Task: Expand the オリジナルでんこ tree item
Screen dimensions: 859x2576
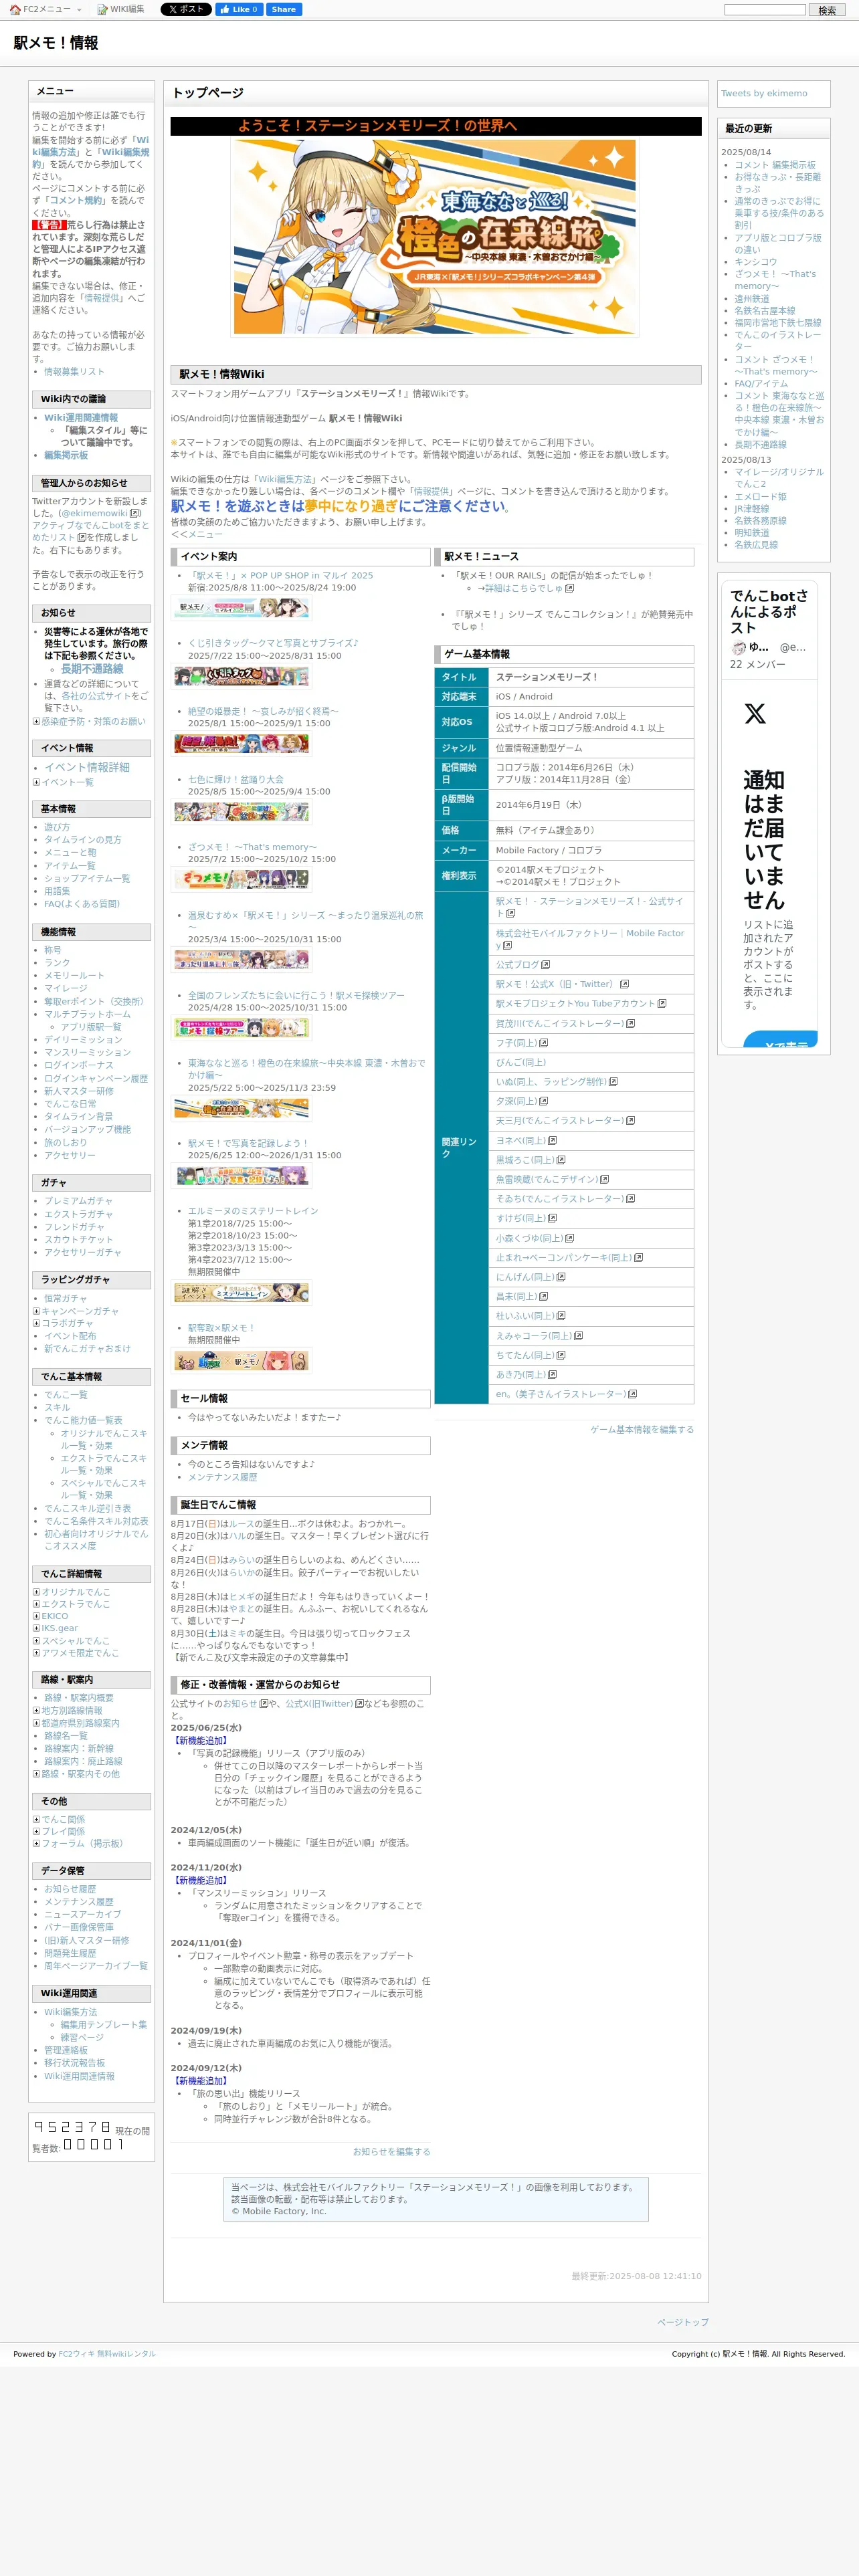Action: click(36, 1592)
